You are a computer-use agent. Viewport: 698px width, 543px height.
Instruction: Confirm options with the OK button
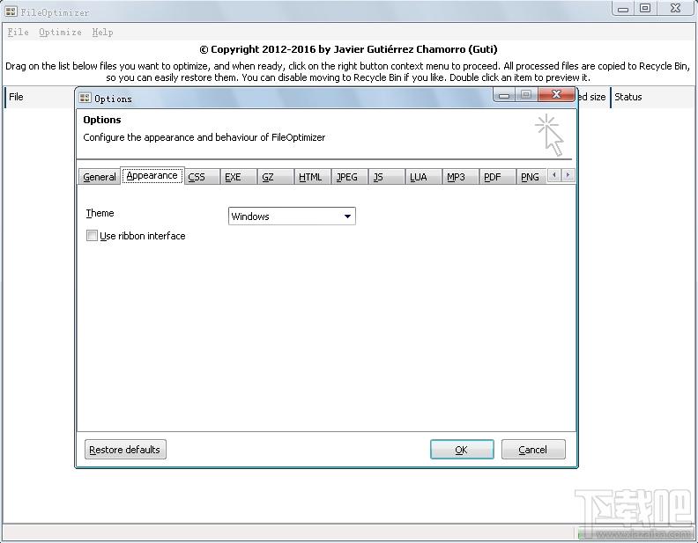click(462, 450)
